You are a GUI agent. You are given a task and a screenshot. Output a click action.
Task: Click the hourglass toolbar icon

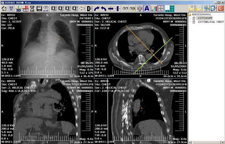click(x=32, y=9)
